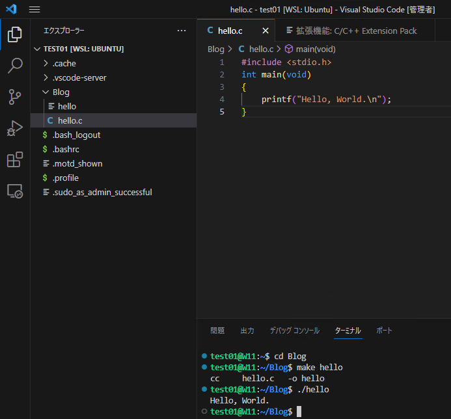Collapse the Blog folder
451x419 pixels.
pyautogui.click(x=46, y=92)
